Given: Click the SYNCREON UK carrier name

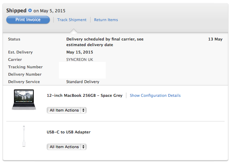Looking at the screenshot, I should 80,59.
